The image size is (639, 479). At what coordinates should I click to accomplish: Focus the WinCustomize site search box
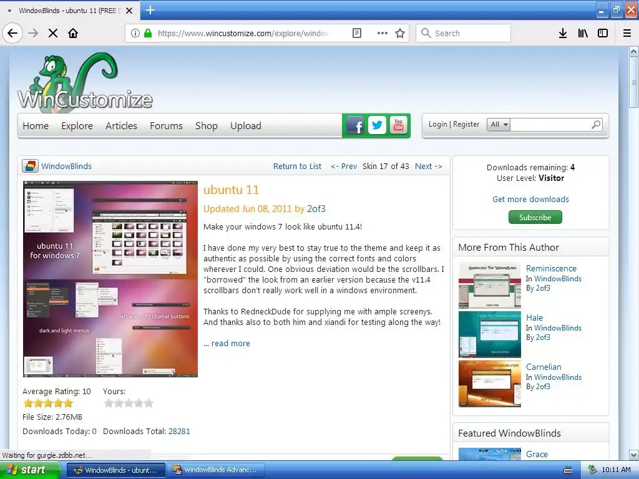pyautogui.click(x=550, y=125)
